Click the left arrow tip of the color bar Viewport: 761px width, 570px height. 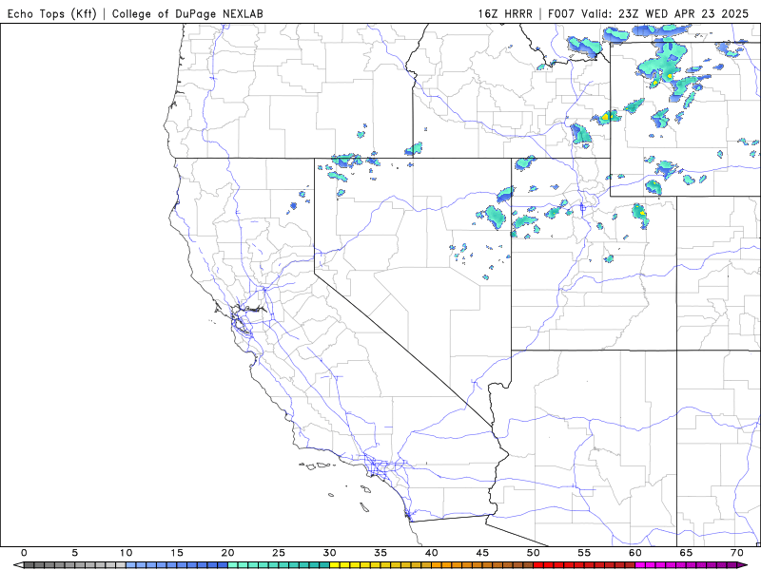(x=18, y=565)
